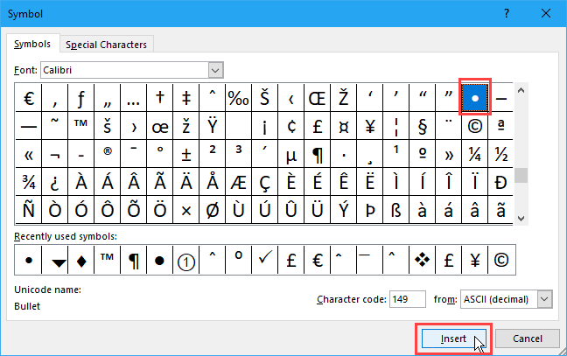Choose the left guillemet « symbol
Image resolution: width=567 pixels, height=356 pixels.
tap(29, 154)
